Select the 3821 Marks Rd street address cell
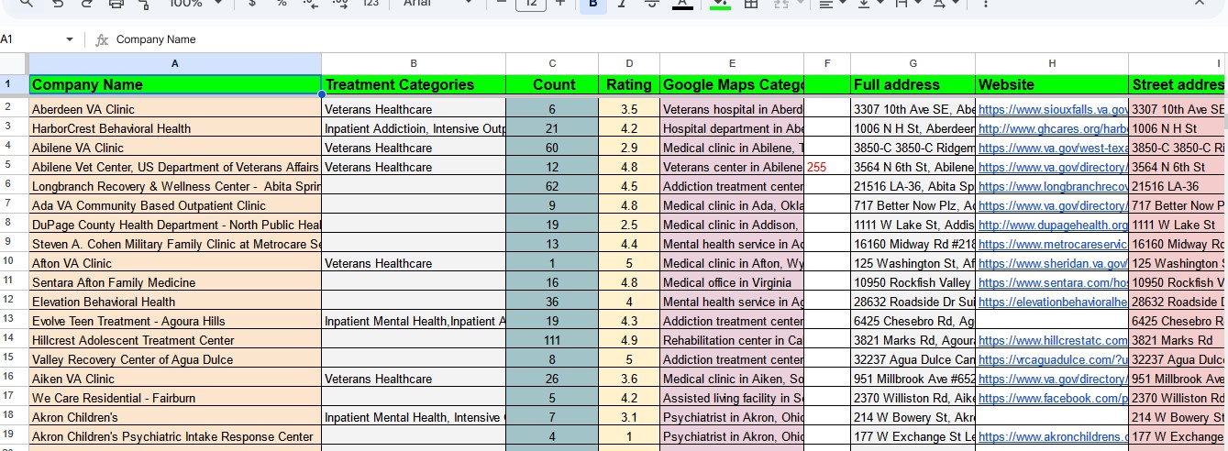The height and width of the screenshot is (451, 1228). (1178, 340)
